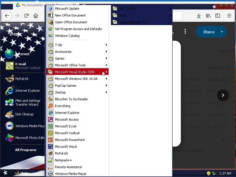Screen dimensions: 236x177
Task: Open Qemu Manager 7.0 submenu
Action: tap(142, 22)
